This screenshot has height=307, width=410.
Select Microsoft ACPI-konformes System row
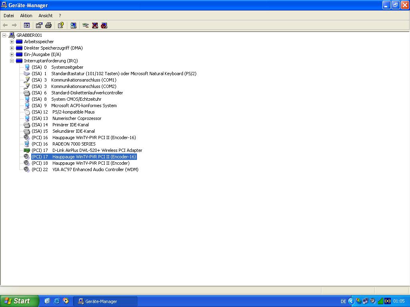click(74, 106)
